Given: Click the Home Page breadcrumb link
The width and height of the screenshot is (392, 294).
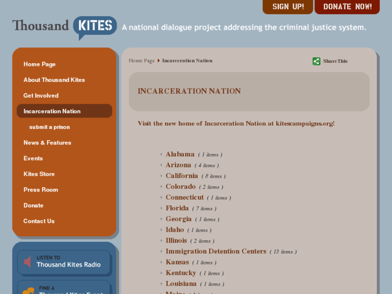Looking at the screenshot, I should 142,61.
